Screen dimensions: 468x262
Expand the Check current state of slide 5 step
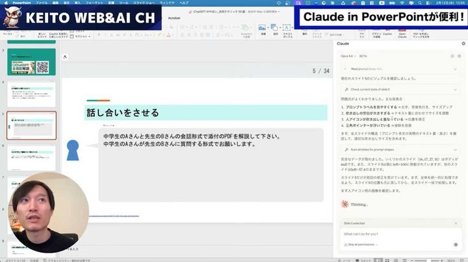click(x=400, y=90)
